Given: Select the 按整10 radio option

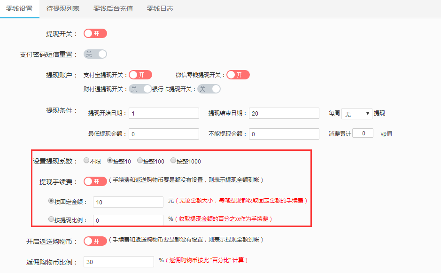Looking at the screenshot, I should point(110,160).
